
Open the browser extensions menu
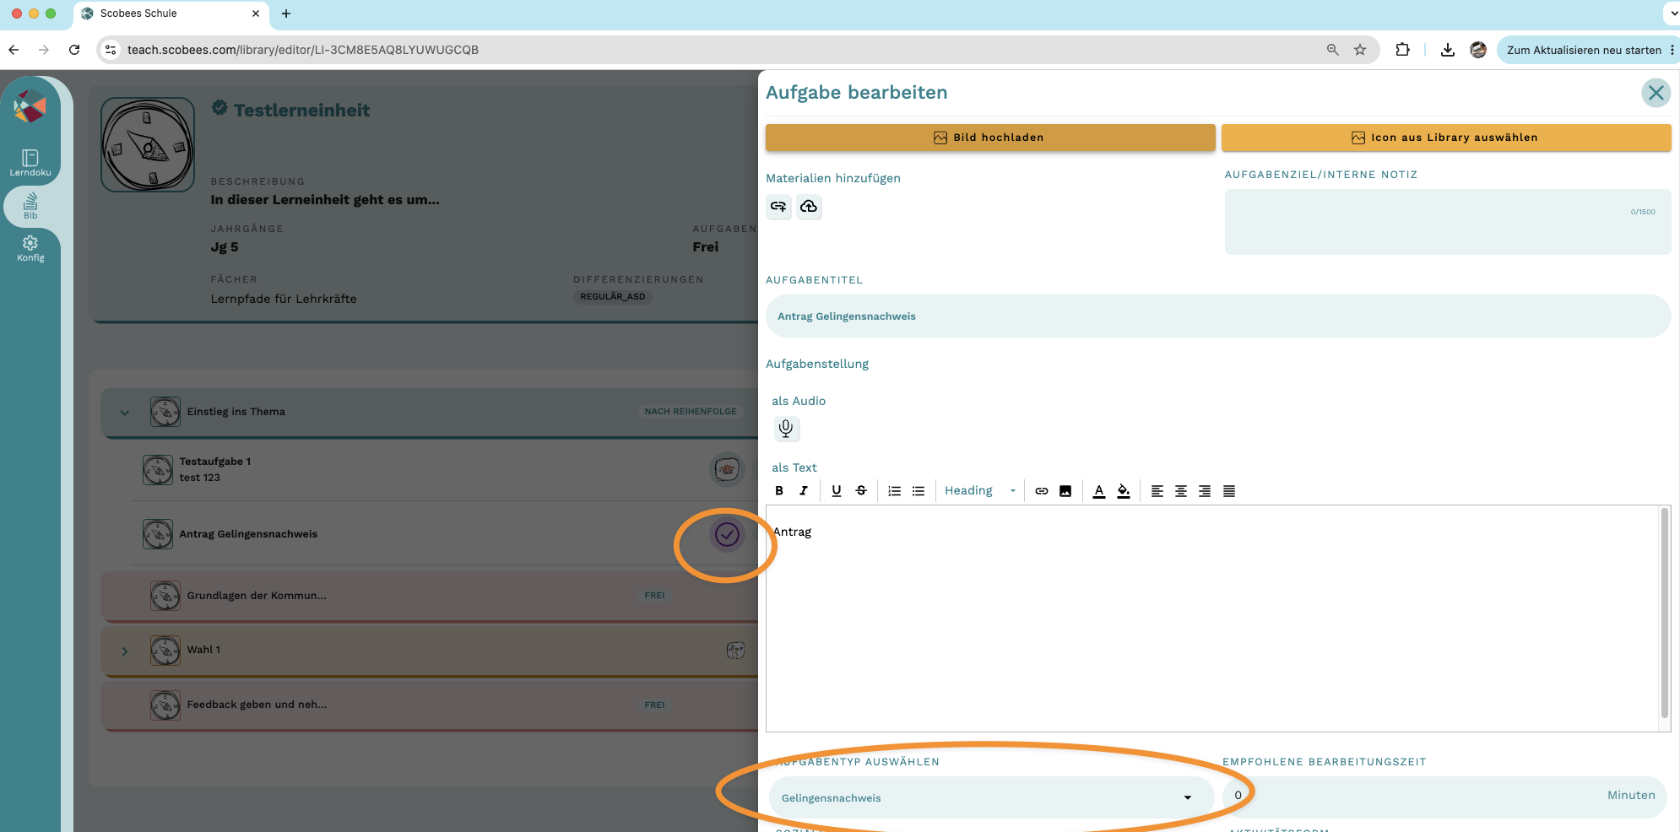[x=1402, y=50]
